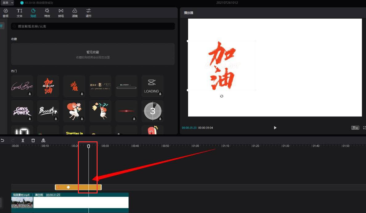Click the 播放器 player panel title
The image size is (366, 213).
(x=189, y=13)
